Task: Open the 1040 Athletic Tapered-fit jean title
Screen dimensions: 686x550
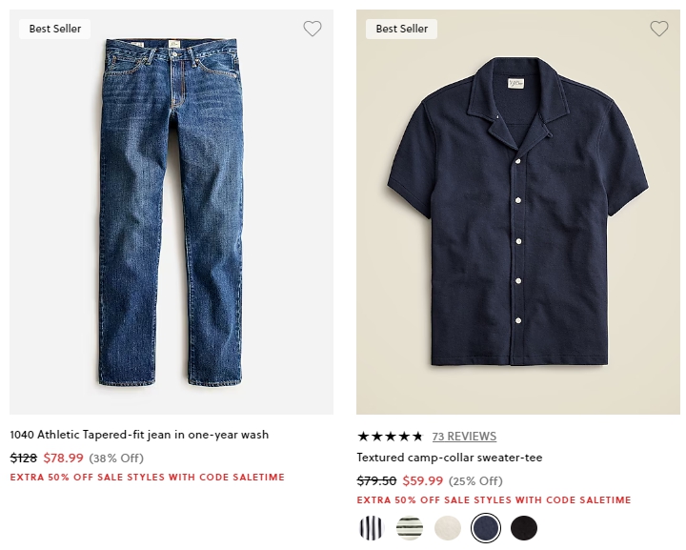Action: [139, 435]
